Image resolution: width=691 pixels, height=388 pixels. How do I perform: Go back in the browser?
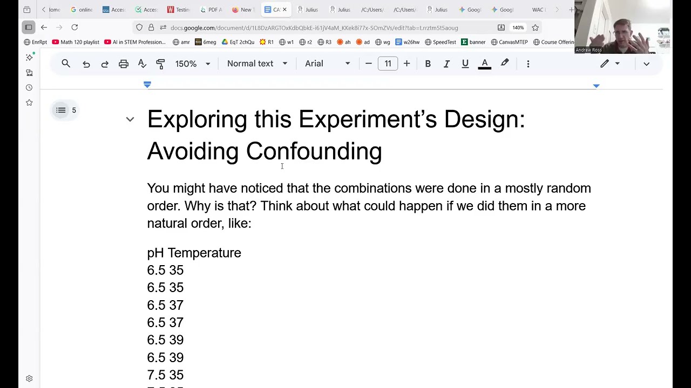point(44,27)
